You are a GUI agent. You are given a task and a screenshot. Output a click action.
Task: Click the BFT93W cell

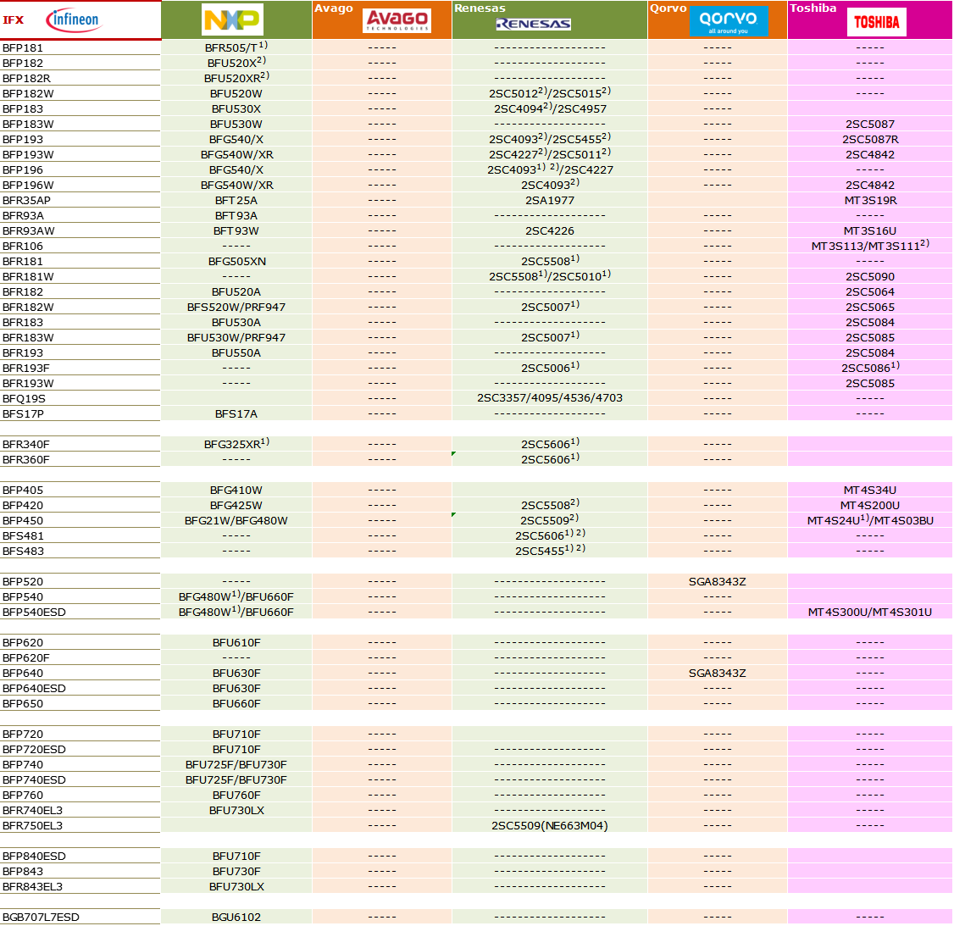tap(236, 230)
